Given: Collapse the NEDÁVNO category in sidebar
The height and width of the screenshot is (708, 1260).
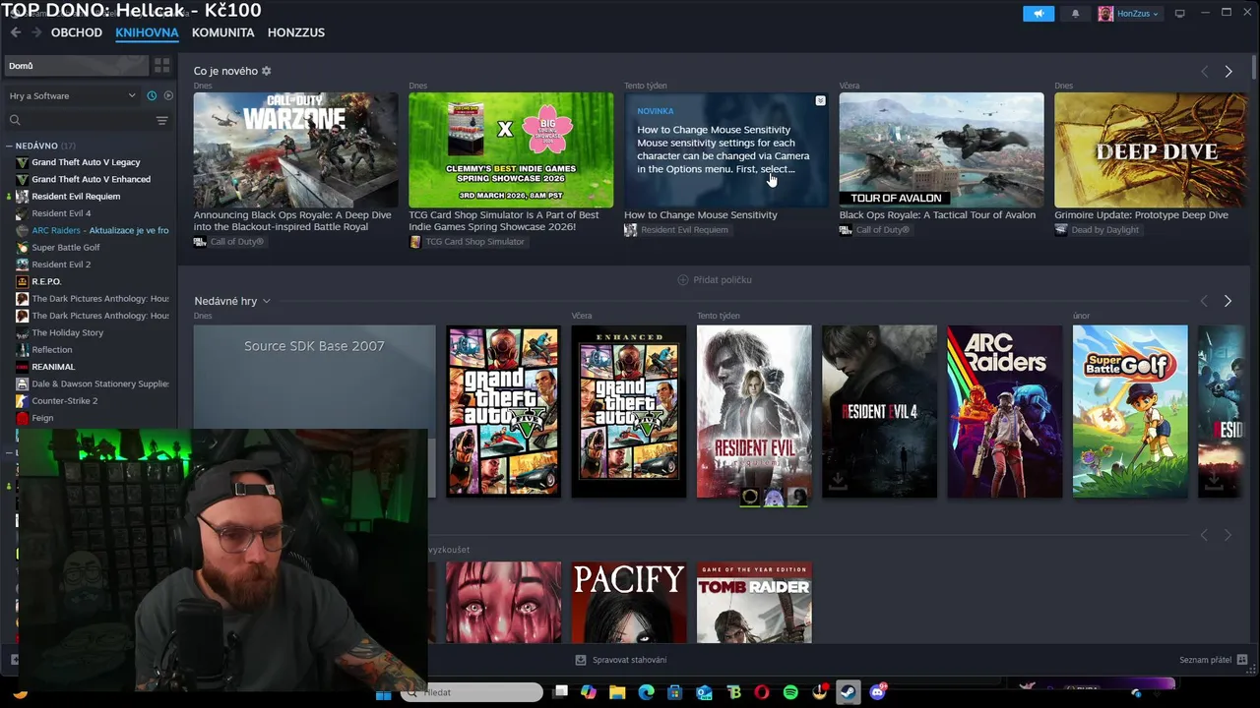Looking at the screenshot, I should (x=9, y=146).
